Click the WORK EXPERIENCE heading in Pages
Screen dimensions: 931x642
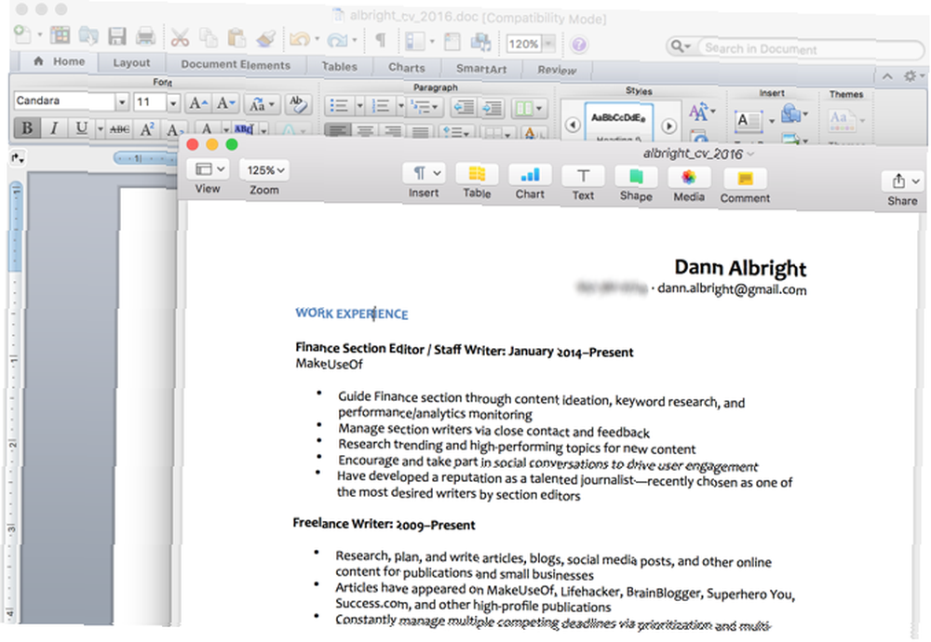tap(352, 314)
